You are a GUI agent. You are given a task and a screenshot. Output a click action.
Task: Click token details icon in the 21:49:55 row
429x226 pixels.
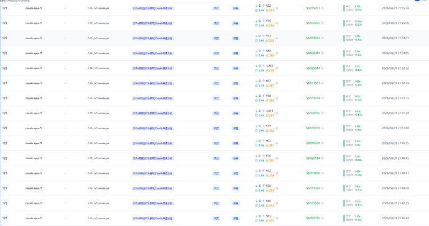tap(277, 143)
